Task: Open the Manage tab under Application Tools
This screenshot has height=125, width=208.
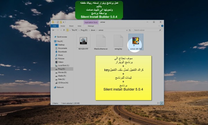Action: 91,26
